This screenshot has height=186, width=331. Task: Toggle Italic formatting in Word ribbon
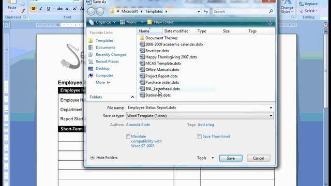click(x=41, y=9)
